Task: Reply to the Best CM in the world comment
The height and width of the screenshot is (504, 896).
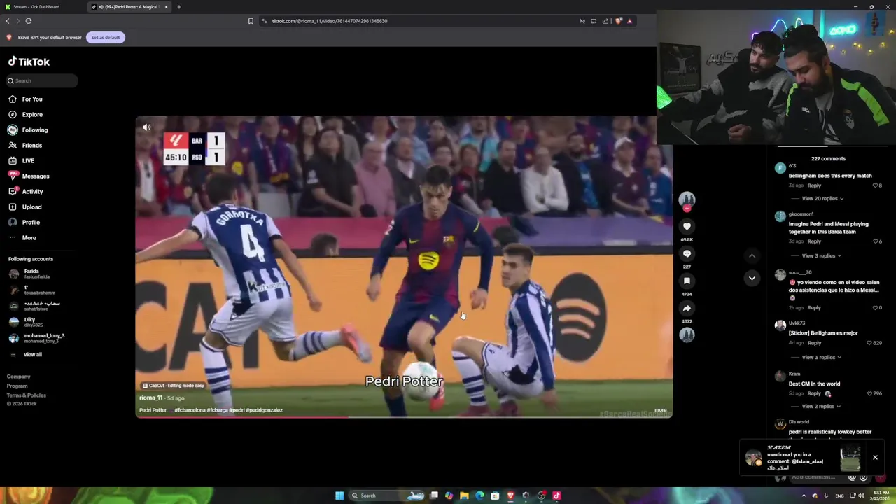Action: coord(814,393)
